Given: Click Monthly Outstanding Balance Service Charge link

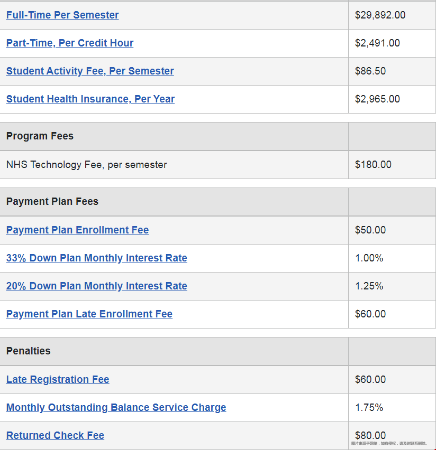Looking at the screenshot, I should tap(116, 408).
